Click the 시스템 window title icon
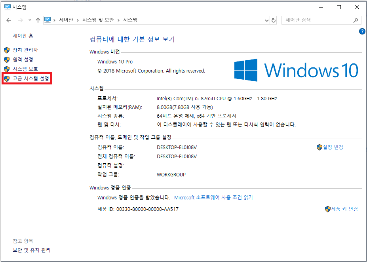The image size is (367, 262). 8,7
